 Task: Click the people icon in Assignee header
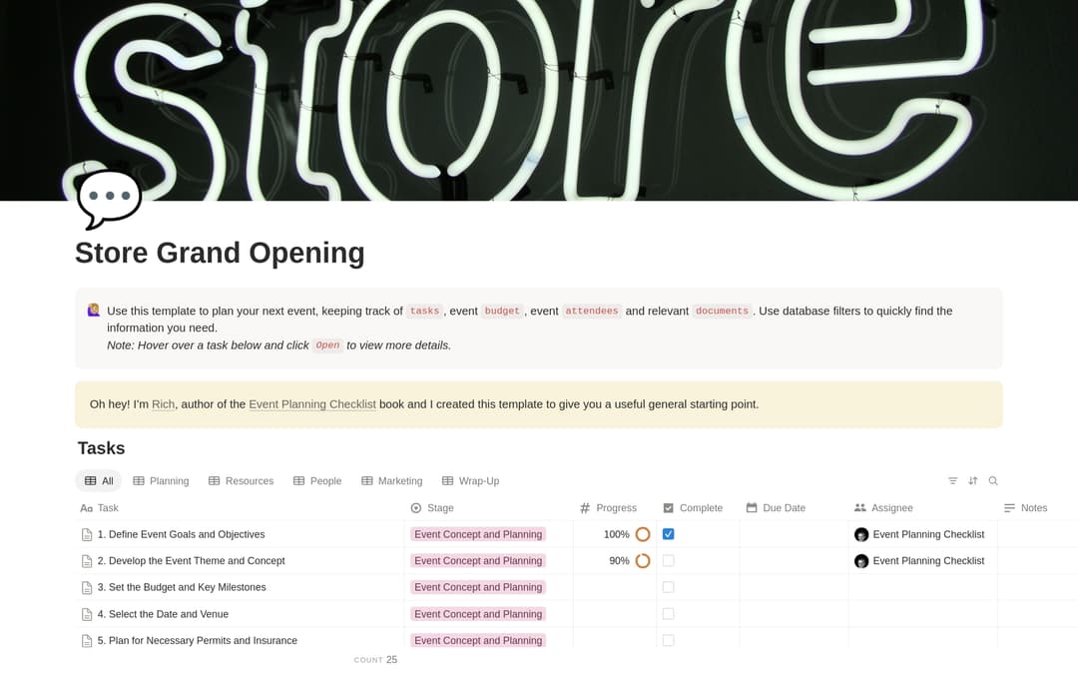(860, 508)
